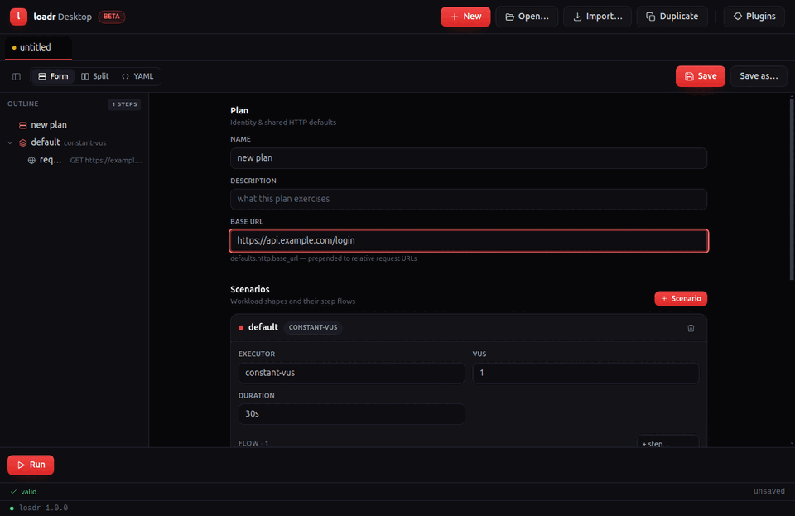
Task: Select the req... GET request row
Action: point(74,160)
